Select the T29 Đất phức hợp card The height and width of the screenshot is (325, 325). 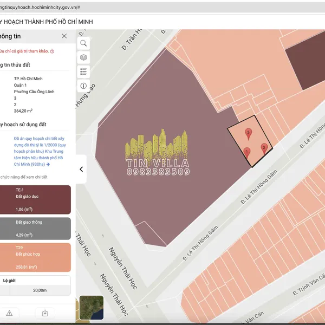tap(35, 257)
